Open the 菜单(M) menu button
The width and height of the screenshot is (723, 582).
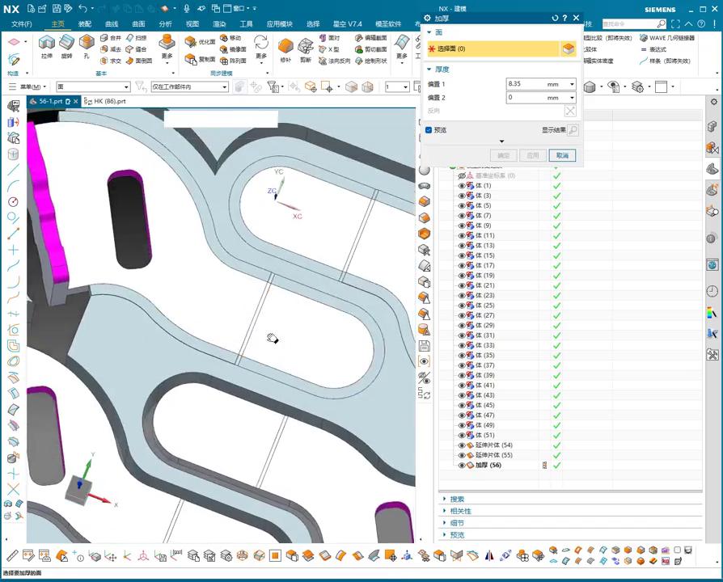click(31, 86)
